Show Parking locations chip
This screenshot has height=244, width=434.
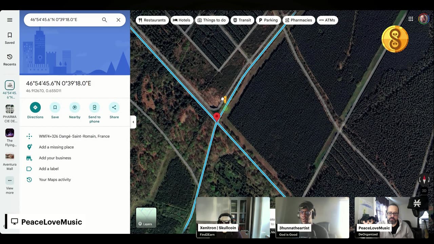[268, 20]
